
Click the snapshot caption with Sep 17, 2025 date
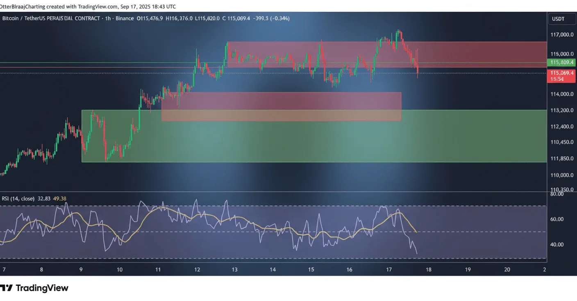(x=88, y=7)
